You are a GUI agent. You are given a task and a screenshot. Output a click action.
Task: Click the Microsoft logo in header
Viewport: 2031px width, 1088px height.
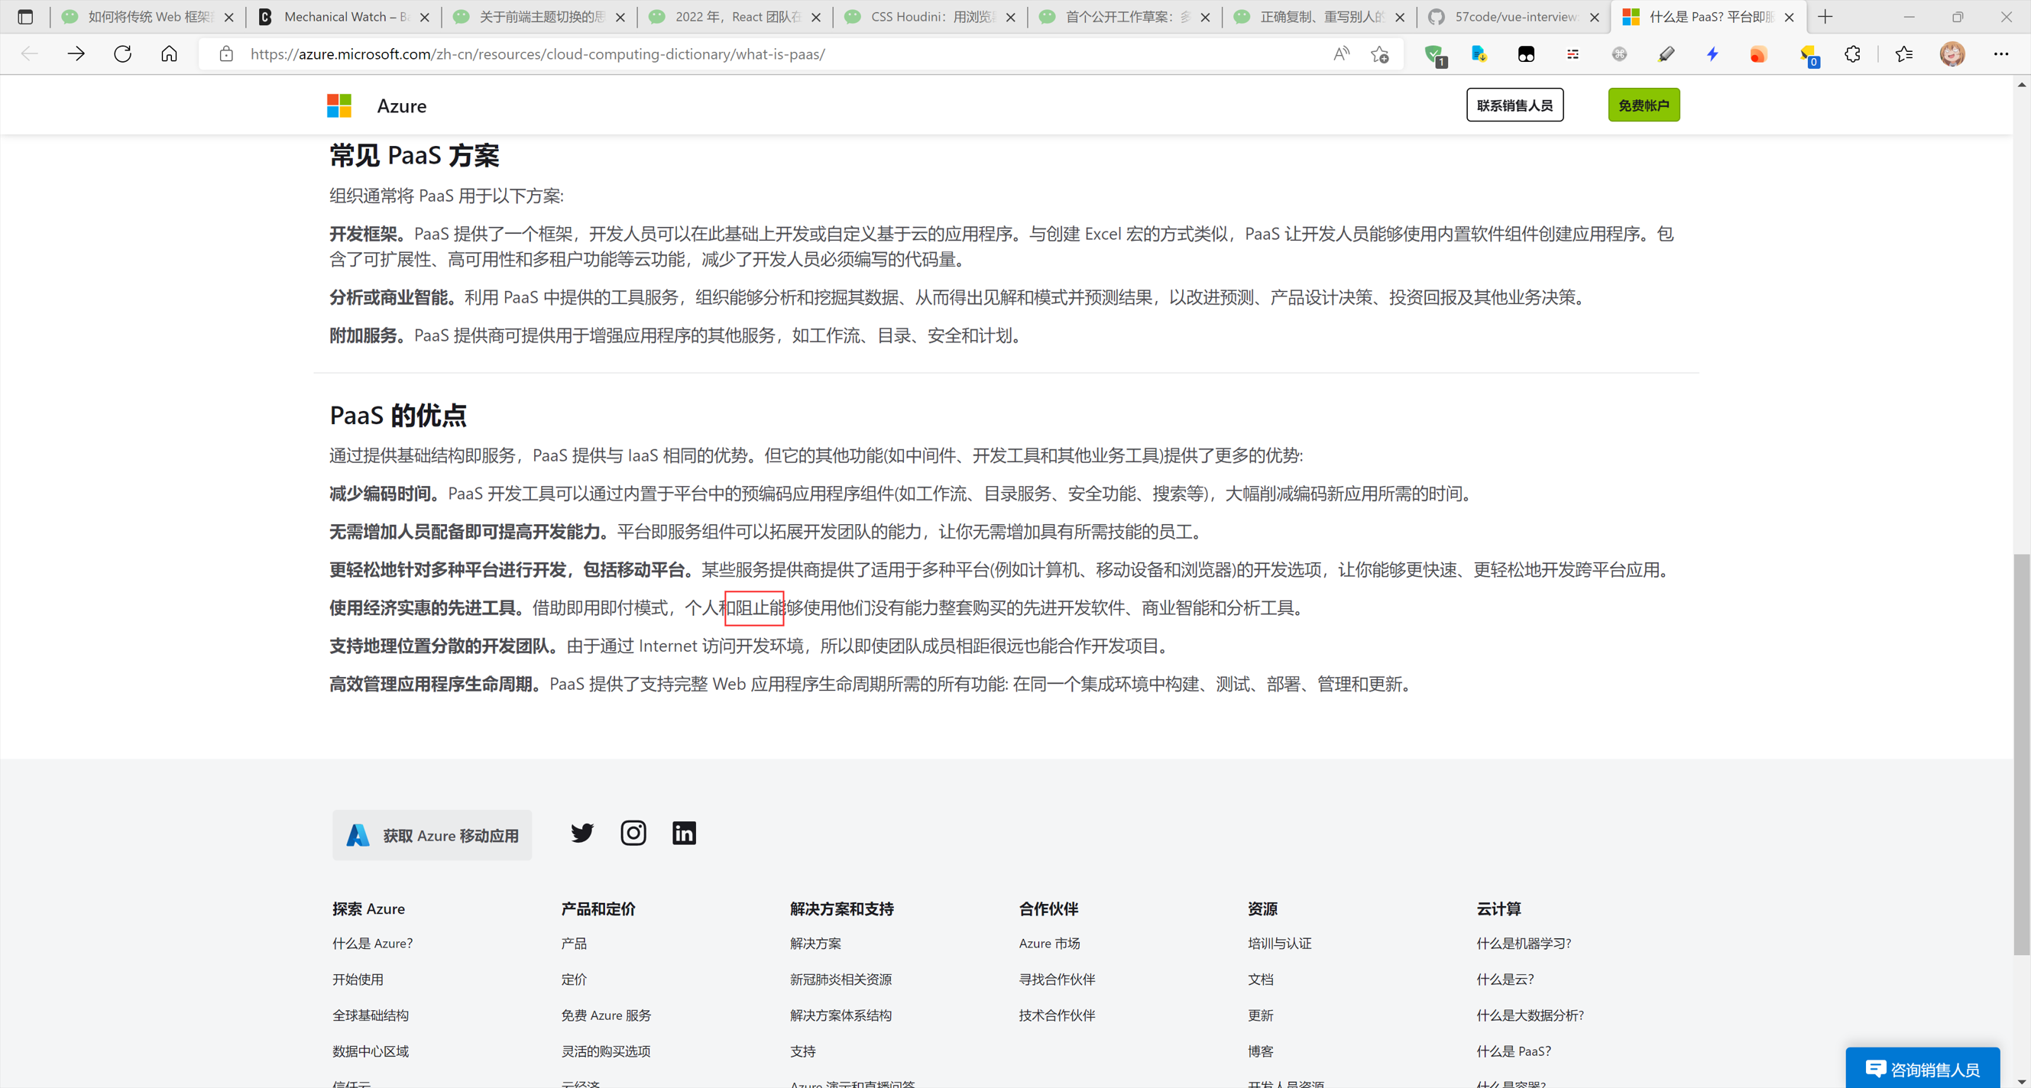339,105
